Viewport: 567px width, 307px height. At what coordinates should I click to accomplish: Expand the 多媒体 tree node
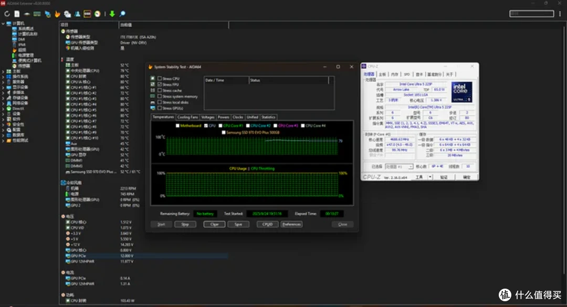pyautogui.click(x=3, y=92)
